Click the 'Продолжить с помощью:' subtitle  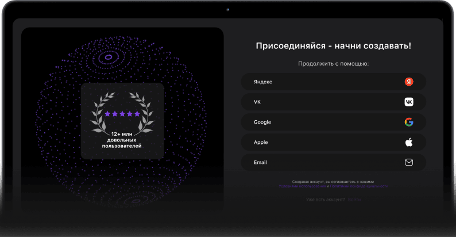coord(333,63)
